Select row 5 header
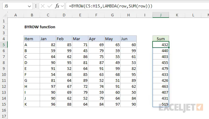The height and width of the screenshot is (119, 209). (4, 45)
